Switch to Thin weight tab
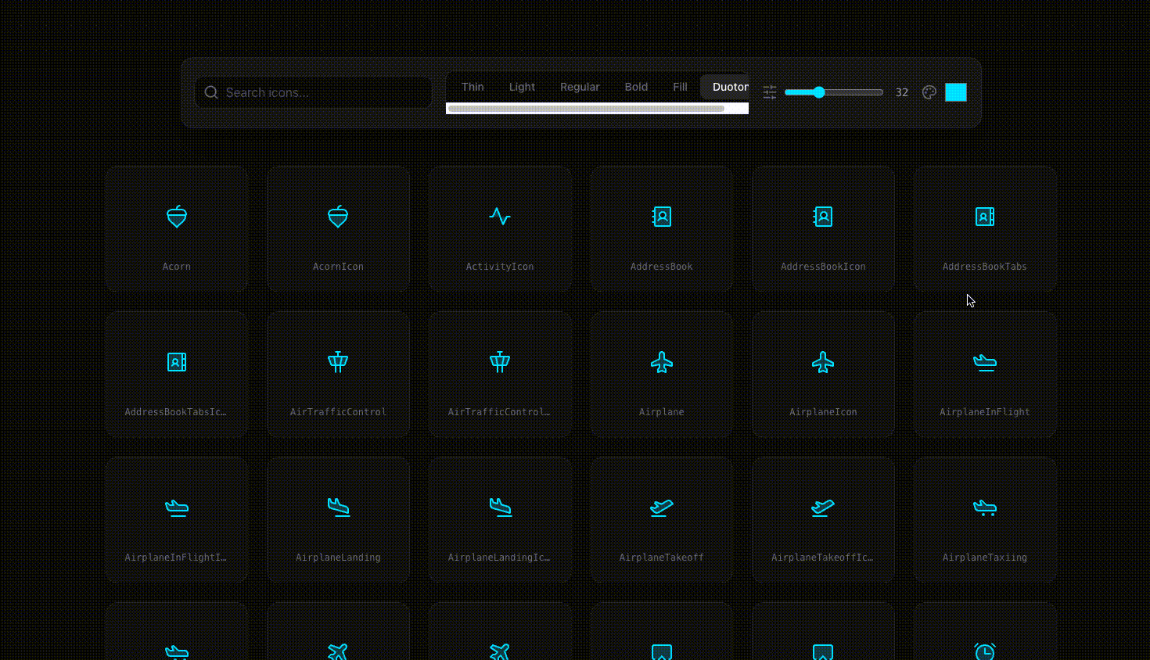The height and width of the screenshot is (660, 1150). click(473, 87)
